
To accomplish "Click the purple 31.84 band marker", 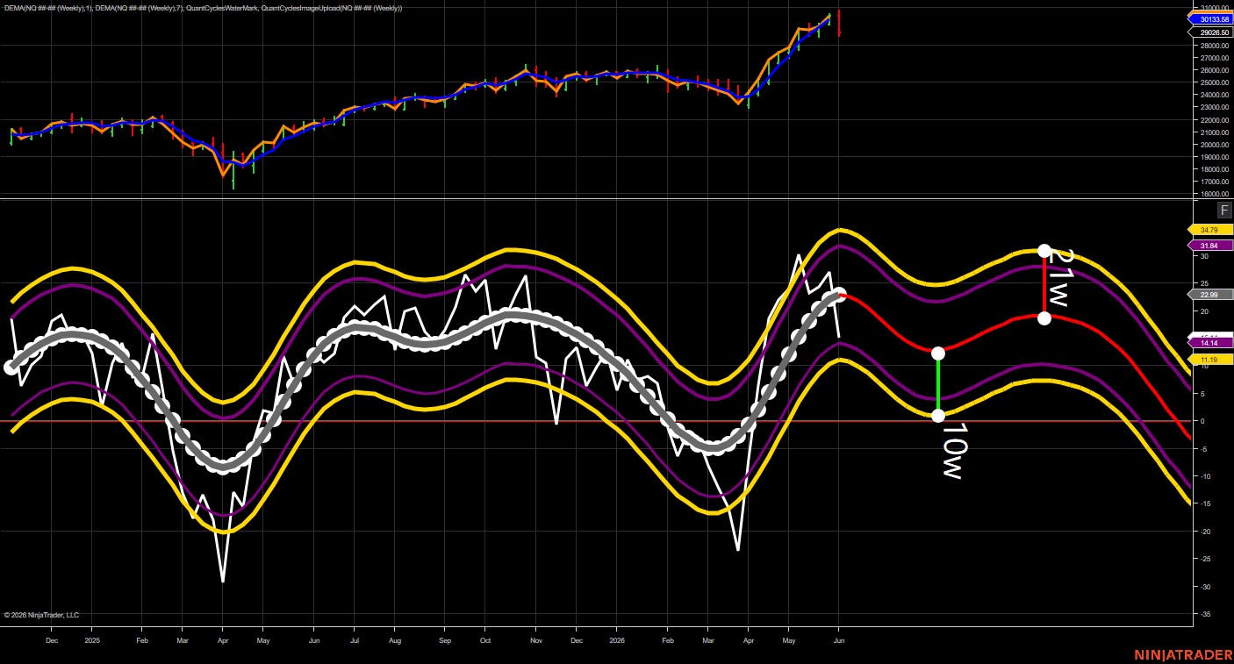I will coord(1209,246).
